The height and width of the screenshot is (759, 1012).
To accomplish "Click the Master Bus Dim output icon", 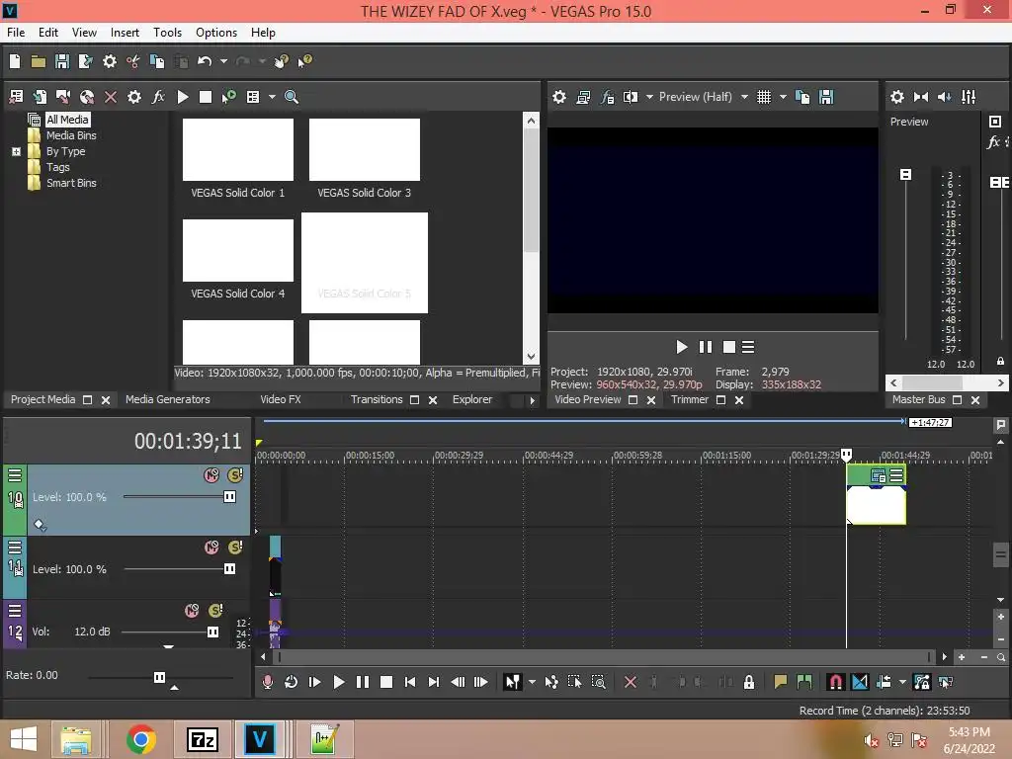I will tap(945, 97).
